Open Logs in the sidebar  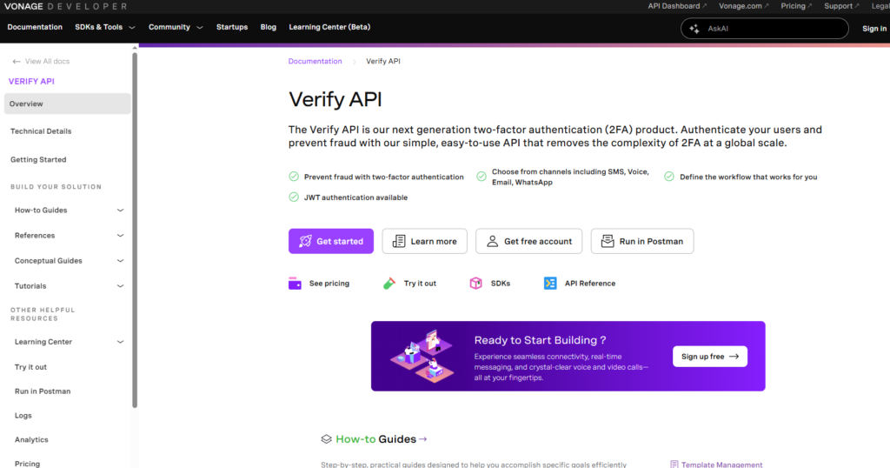coord(23,416)
